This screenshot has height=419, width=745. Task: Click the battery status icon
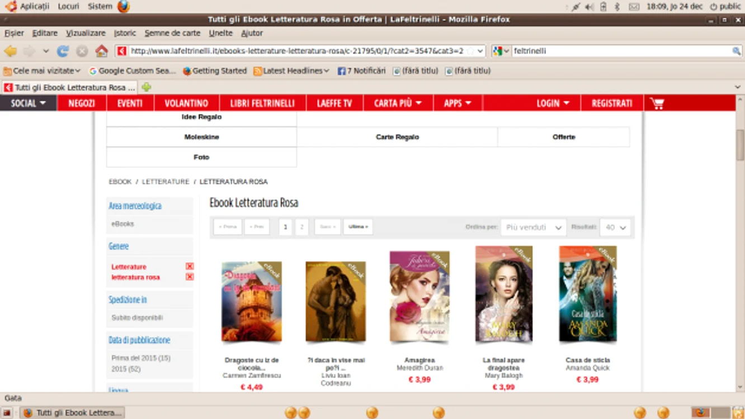(x=603, y=7)
